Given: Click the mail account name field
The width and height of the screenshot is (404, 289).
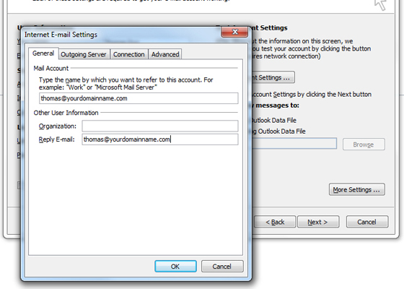Looking at the screenshot, I should click(139, 98).
